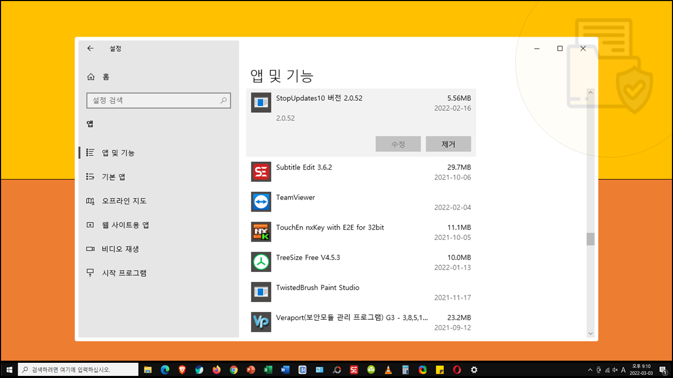This screenshot has width=673, height=378.
Task: Click the magnifier icon in settings search
Action: pos(223,100)
